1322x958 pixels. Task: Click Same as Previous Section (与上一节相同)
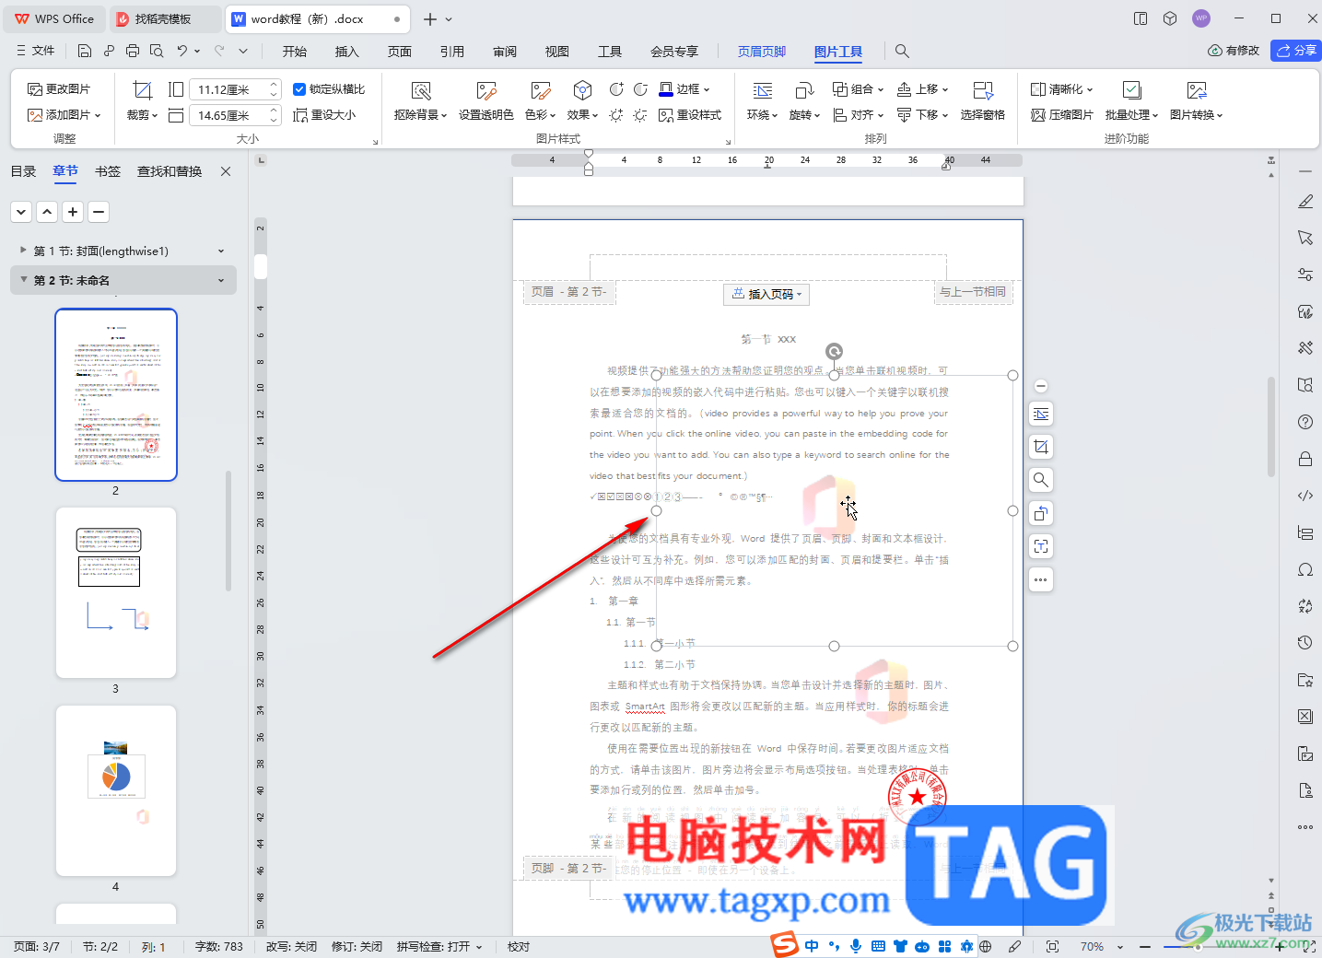point(973,292)
